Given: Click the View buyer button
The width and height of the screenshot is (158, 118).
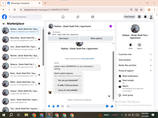Looking at the screenshot, I should (x=64, y=38).
